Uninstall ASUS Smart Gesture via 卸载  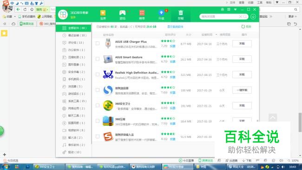(x=242, y=59)
